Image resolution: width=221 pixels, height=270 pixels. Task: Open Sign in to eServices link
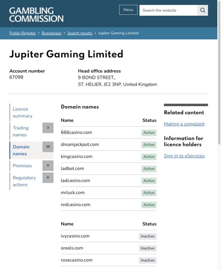pos(184,156)
